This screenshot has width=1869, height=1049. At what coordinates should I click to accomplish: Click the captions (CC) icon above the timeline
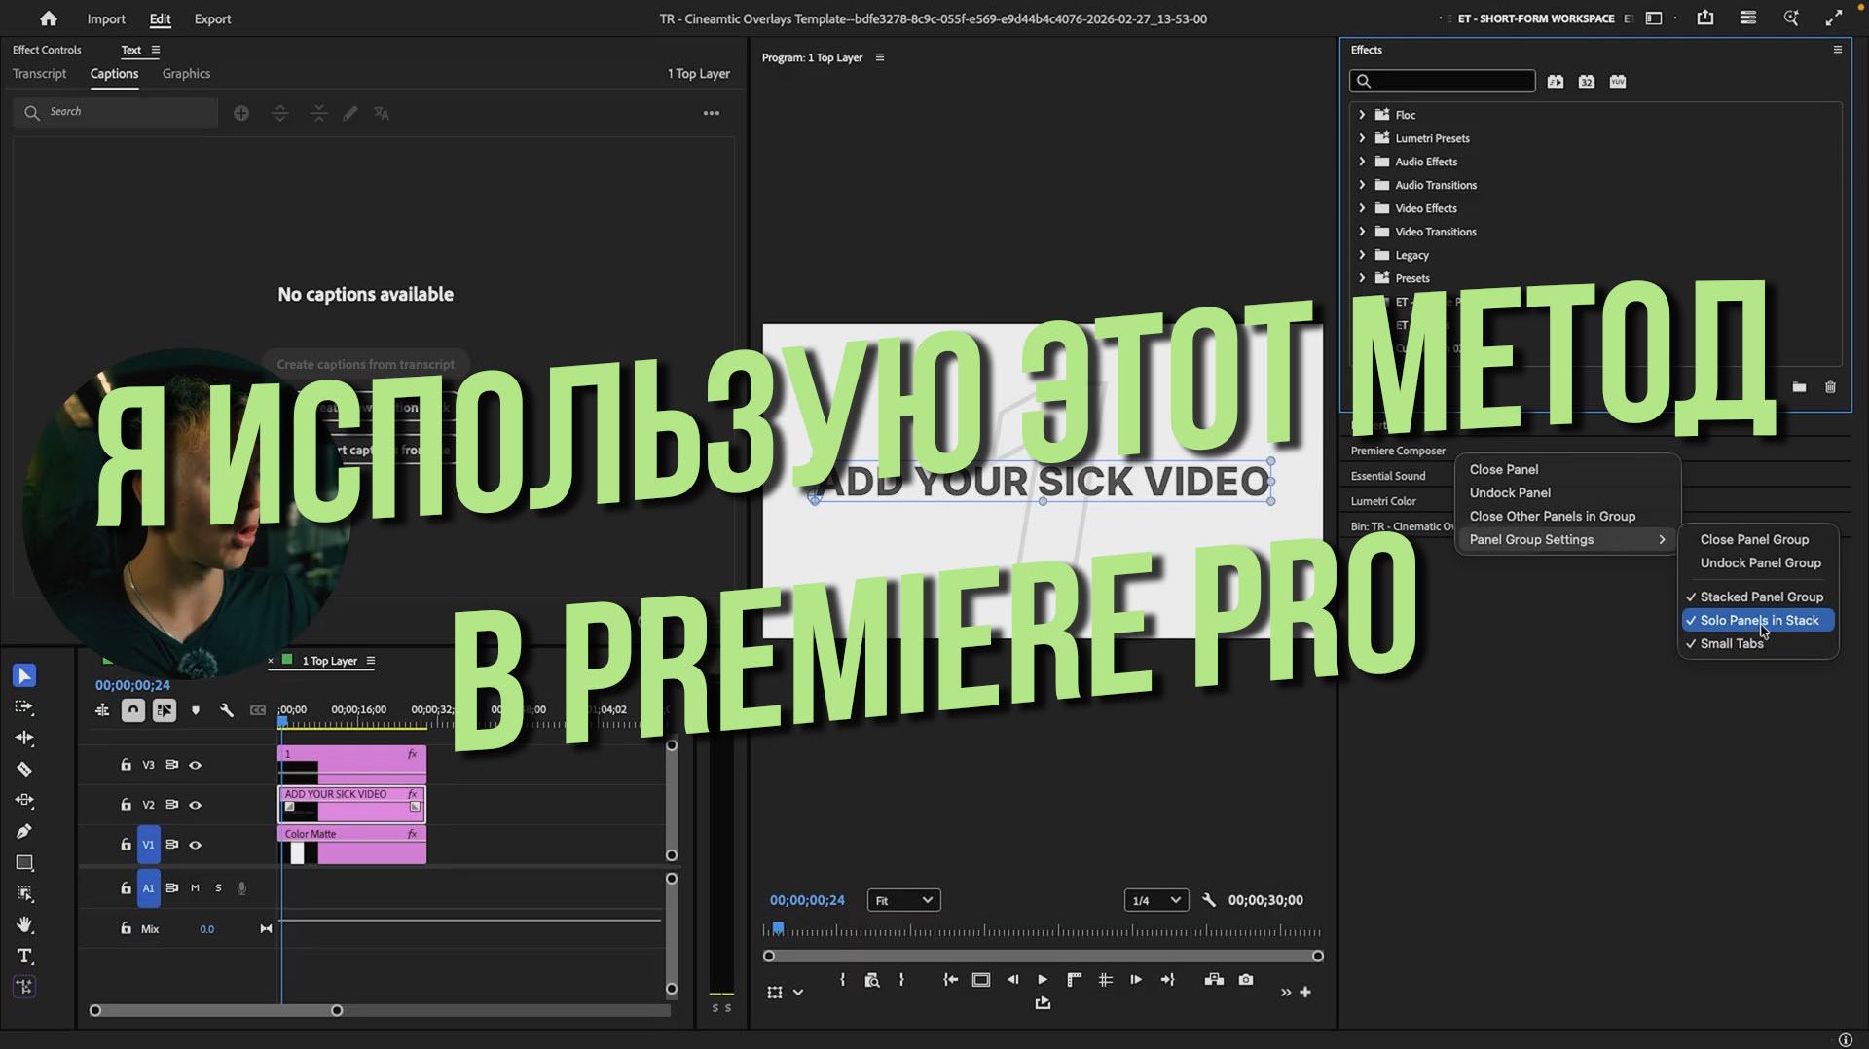click(258, 710)
